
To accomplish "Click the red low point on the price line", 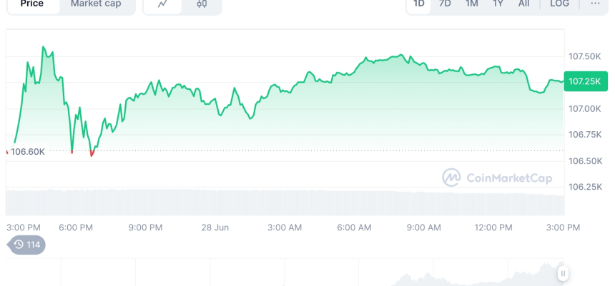I will click(x=92, y=154).
